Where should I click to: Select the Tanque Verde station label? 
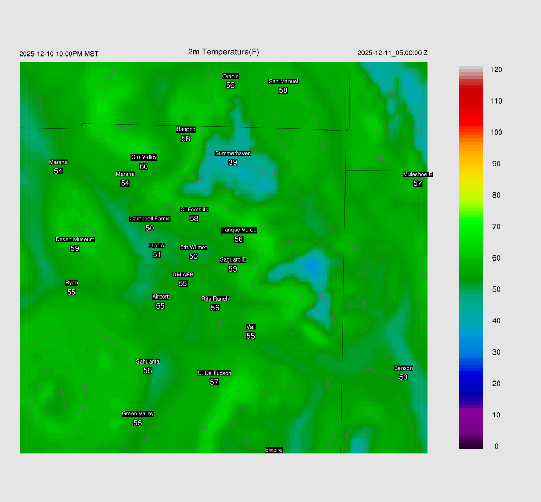click(x=239, y=230)
